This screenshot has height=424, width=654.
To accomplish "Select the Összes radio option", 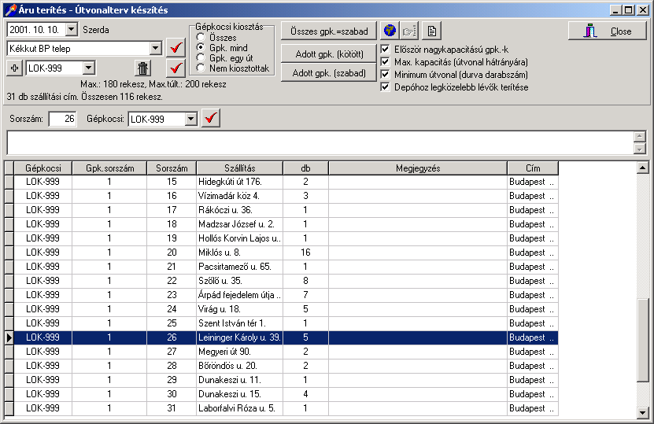I will [x=201, y=38].
